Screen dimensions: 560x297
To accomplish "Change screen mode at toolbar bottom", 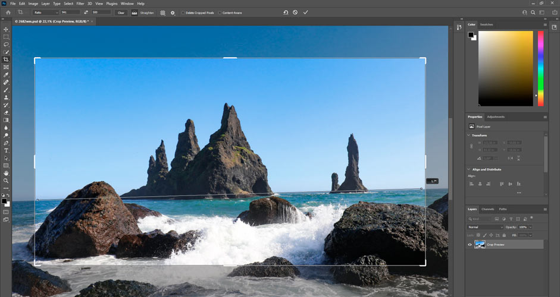I will pos(6,220).
